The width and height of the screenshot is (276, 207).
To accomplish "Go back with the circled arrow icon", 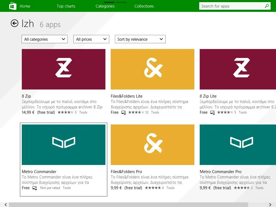I will (15, 23).
